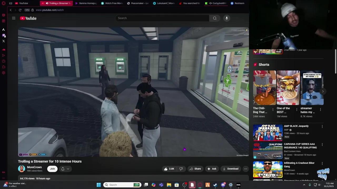Open menu for The Chili-Dog short
This screenshot has width=337, height=189.
click(x=273, y=109)
